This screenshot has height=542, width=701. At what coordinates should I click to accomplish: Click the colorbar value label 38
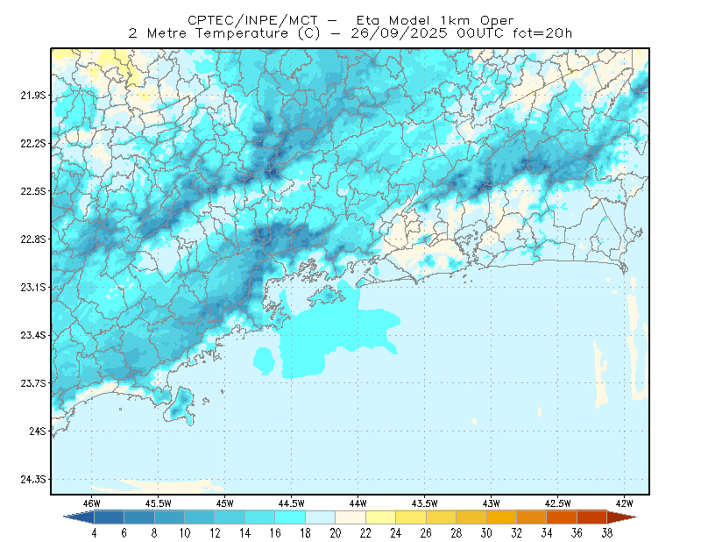click(607, 532)
